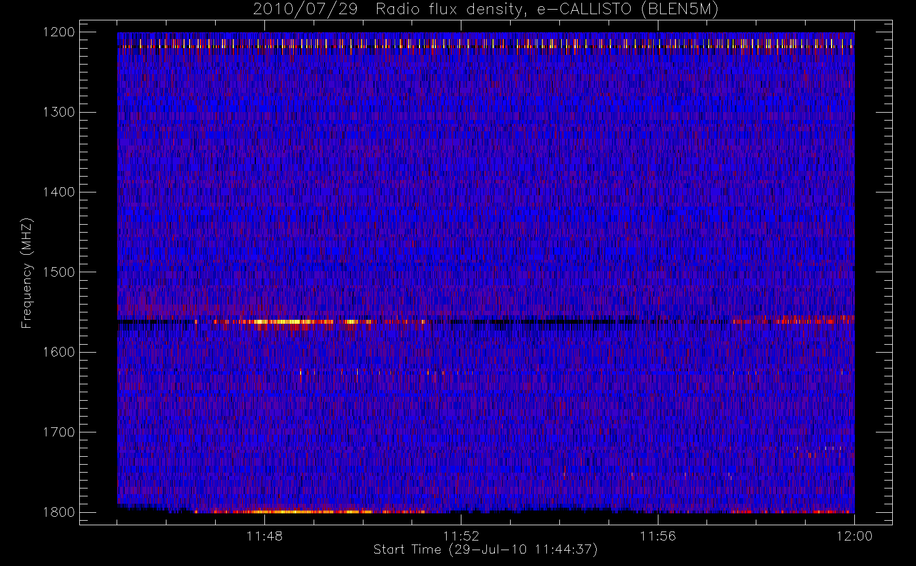Click the plot title text '2010/07/29 Radio flux density'
This screenshot has width=916, height=566.
click(388, 10)
